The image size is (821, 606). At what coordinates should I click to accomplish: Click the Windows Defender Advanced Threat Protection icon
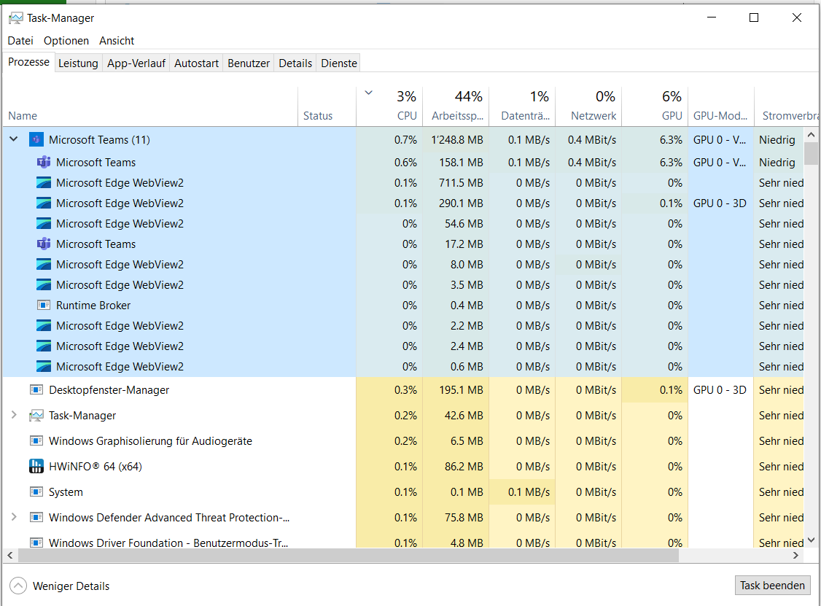click(36, 518)
